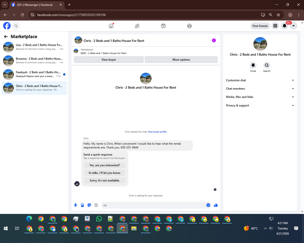This screenshot has width=304, height=243.
Task: Focus the Aa message input field
Action: click(x=154, y=205)
